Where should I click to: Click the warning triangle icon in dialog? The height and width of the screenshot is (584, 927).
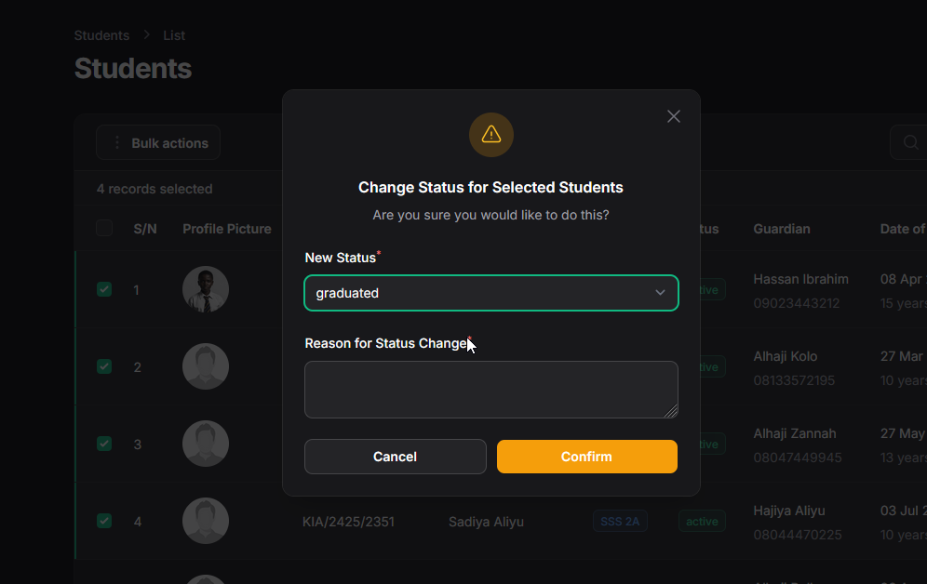(491, 135)
